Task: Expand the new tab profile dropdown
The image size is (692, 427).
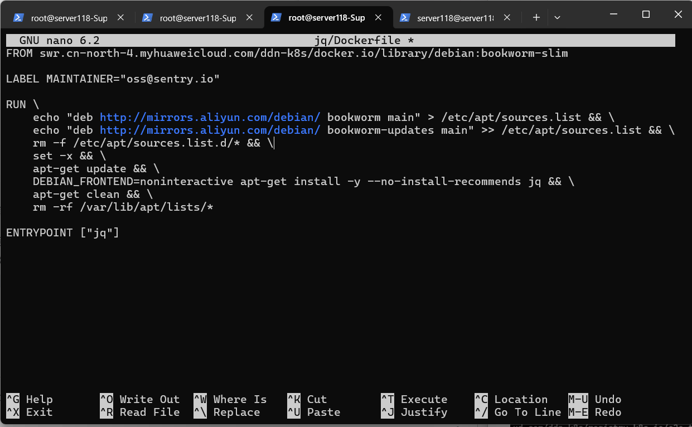Action: coord(557,18)
